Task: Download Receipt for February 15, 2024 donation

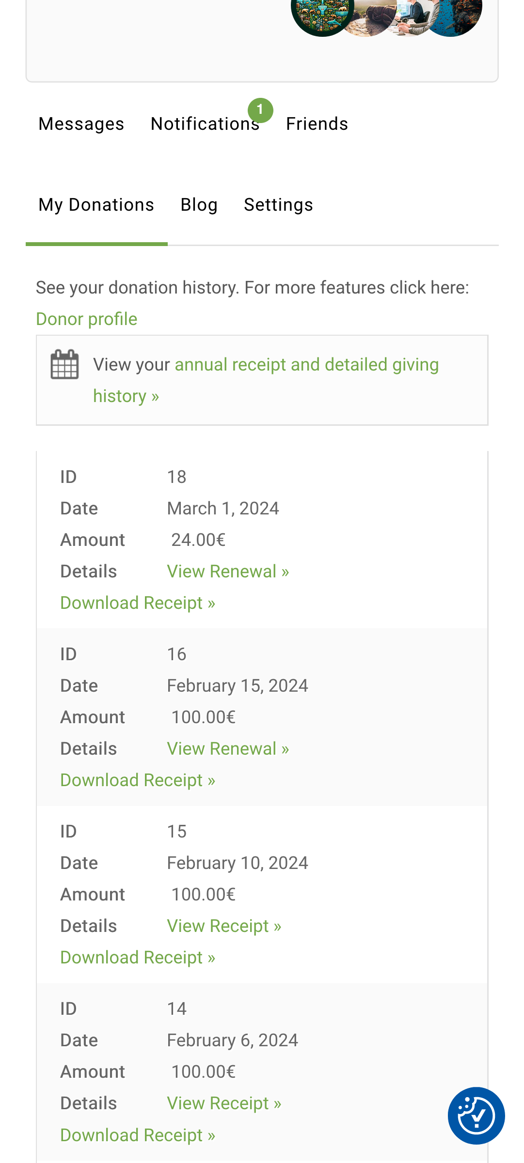Action: (138, 780)
